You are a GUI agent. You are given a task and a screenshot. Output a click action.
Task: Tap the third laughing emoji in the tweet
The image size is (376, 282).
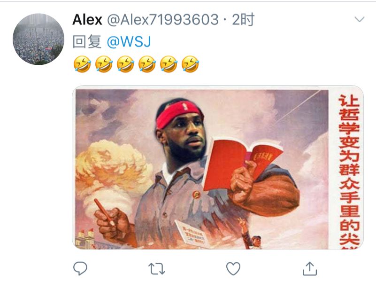pyautogui.click(x=125, y=64)
